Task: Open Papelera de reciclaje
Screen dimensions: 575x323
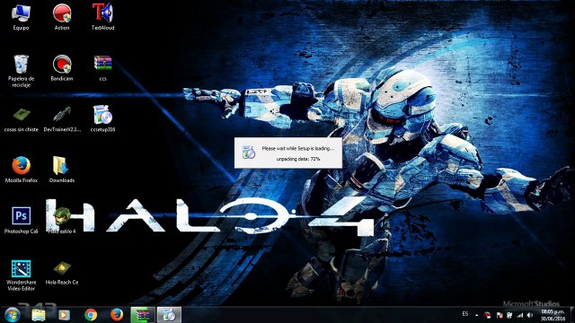Action: (x=21, y=71)
